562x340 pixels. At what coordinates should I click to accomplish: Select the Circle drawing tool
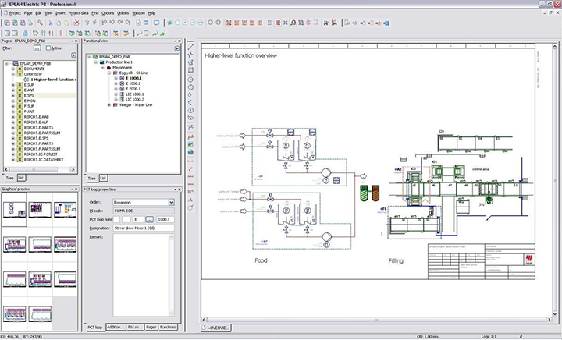190,80
